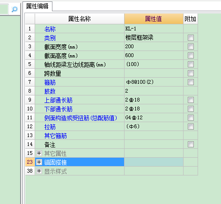Select the 类别 property label

(50, 38)
